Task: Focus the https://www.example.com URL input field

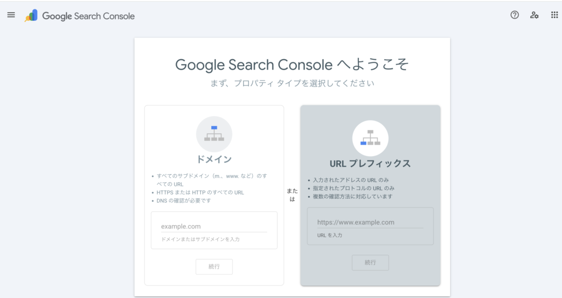Action: pyautogui.click(x=370, y=222)
